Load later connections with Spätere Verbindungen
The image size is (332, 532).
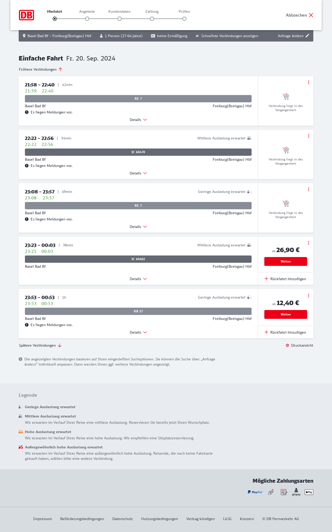click(x=40, y=345)
